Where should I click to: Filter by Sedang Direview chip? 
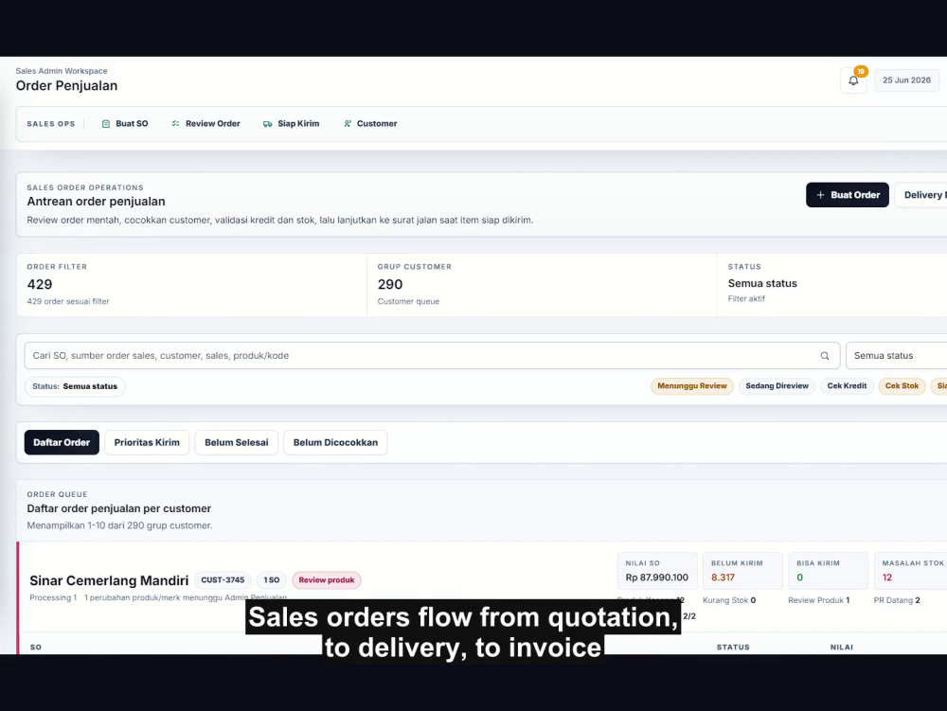coord(777,386)
